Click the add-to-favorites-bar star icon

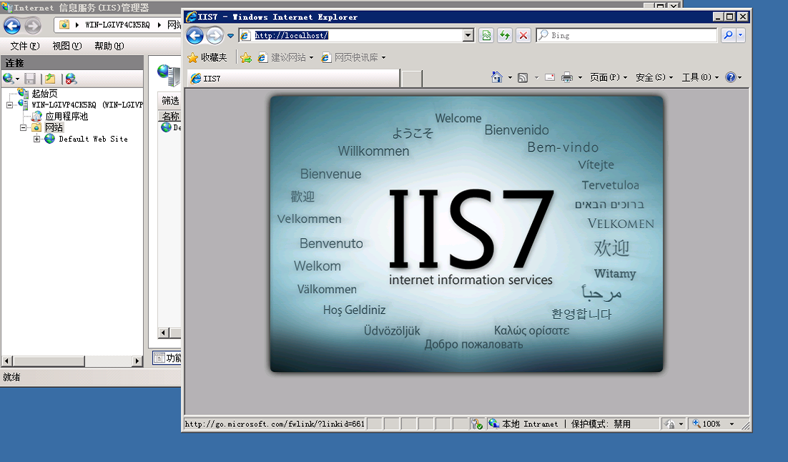click(246, 58)
